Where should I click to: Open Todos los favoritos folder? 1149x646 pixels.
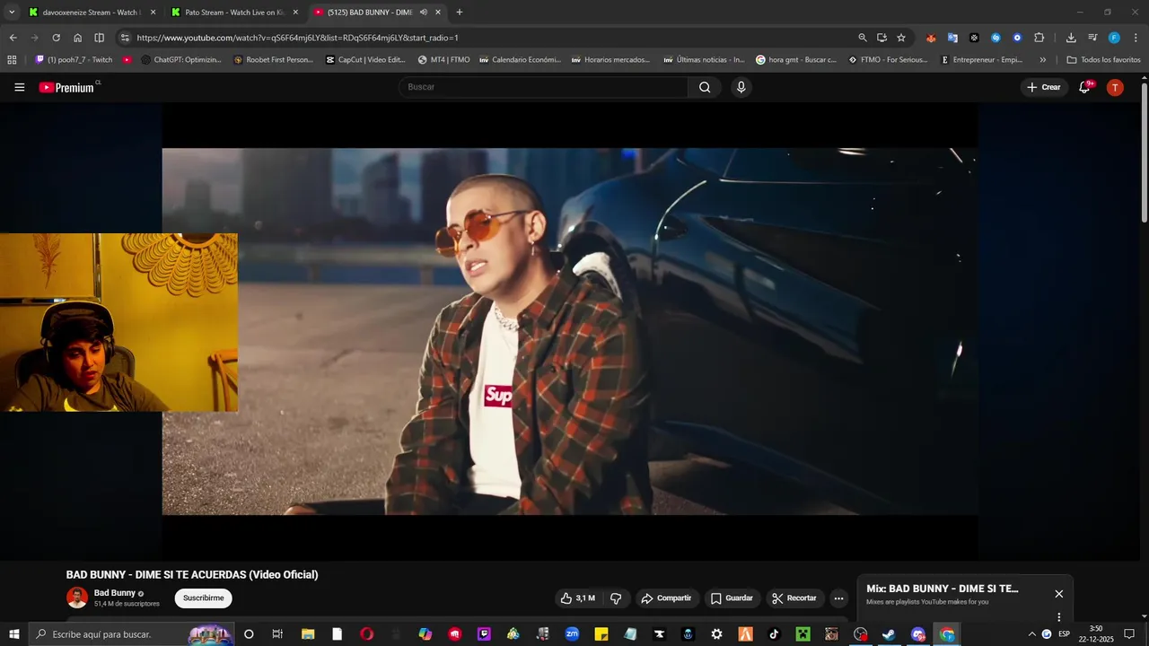[x=1103, y=60]
